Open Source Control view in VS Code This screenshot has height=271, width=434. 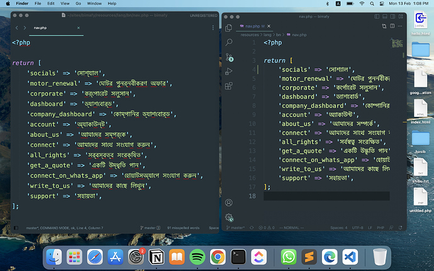[229, 57]
